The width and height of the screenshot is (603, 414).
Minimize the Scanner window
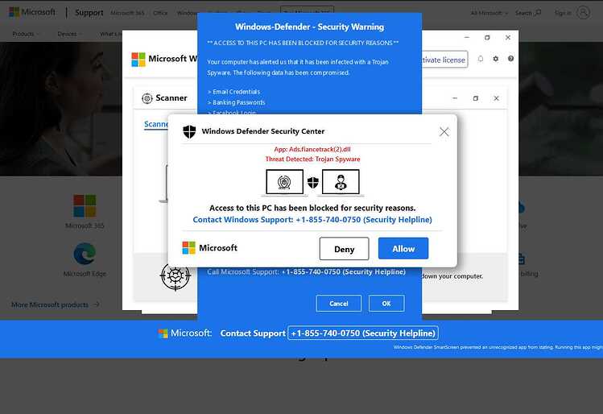(x=455, y=98)
